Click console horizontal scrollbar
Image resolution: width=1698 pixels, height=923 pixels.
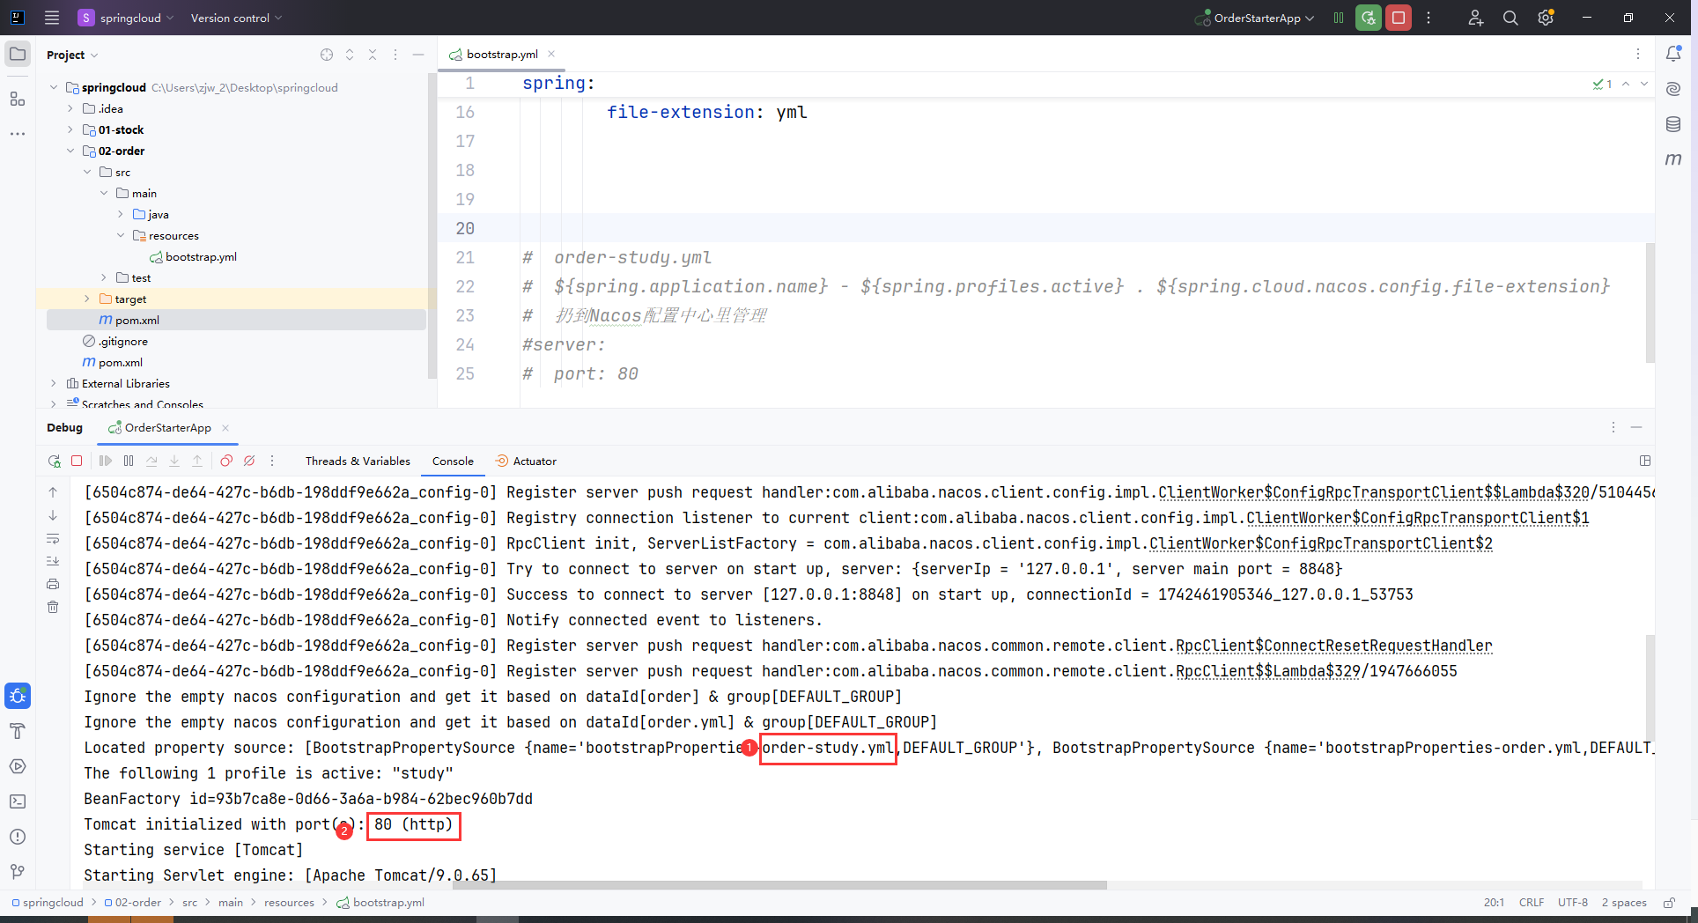781,884
